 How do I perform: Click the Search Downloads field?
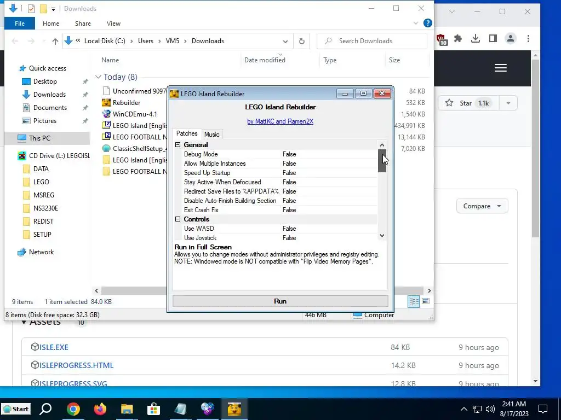click(372, 41)
